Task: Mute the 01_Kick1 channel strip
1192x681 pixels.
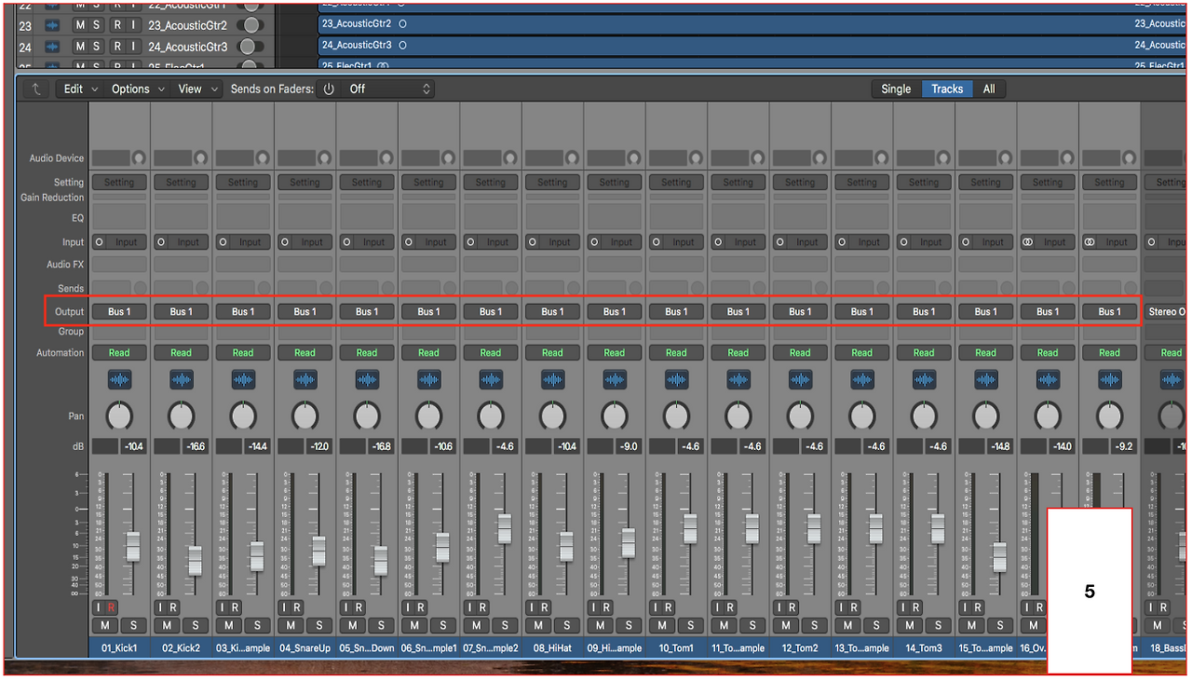Action: click(x=105, y=625)
